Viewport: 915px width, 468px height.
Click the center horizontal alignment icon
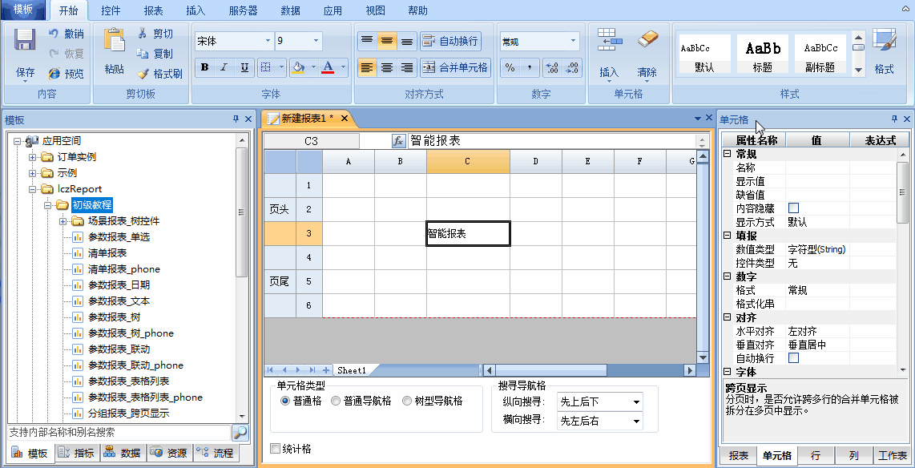[387, 67]
